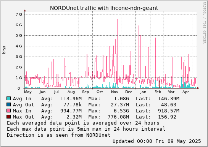Click the 'Avg In' legend label
This screenshot has width=208, height=147.
22,98
